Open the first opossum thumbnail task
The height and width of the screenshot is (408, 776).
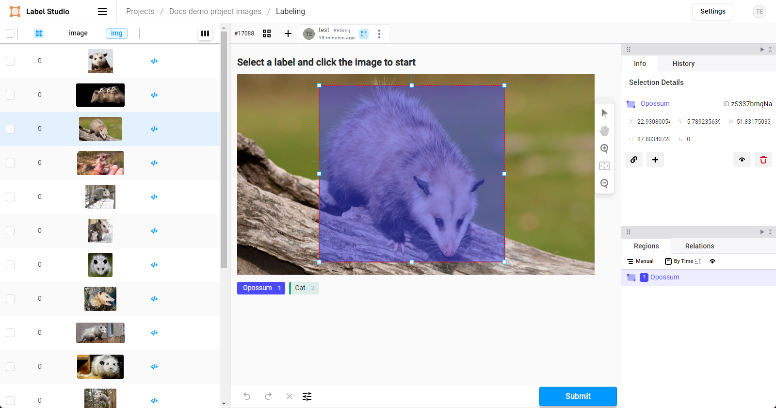100,61
